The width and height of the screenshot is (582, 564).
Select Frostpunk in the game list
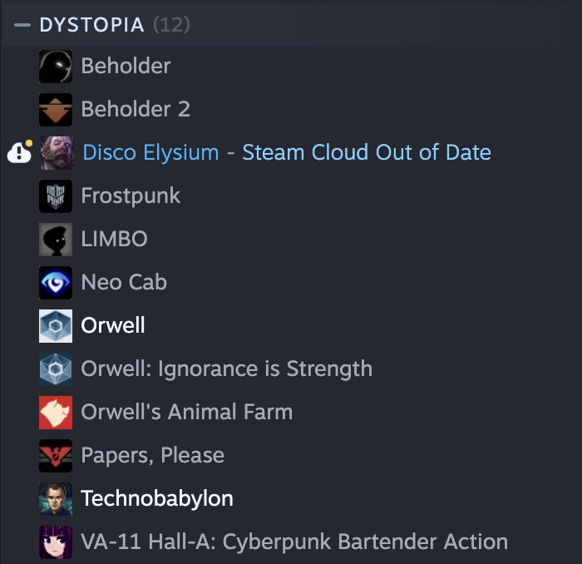coord(131,196)
